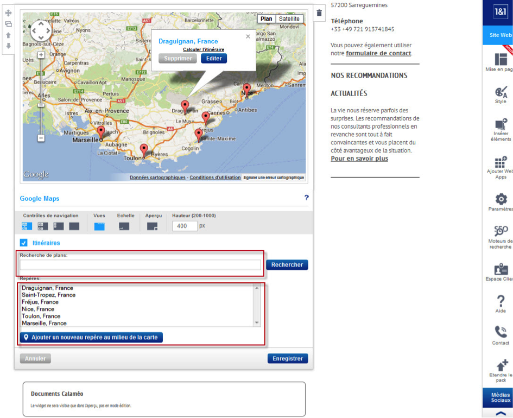
Task: Select the second navigation controls option
Action: click(43, 226)
